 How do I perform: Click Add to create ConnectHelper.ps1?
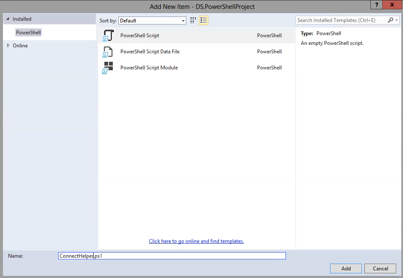346,268
